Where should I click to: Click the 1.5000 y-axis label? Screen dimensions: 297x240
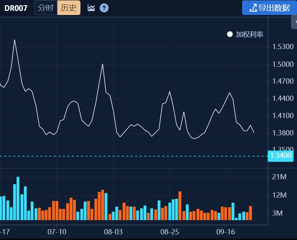coord(283,64)
